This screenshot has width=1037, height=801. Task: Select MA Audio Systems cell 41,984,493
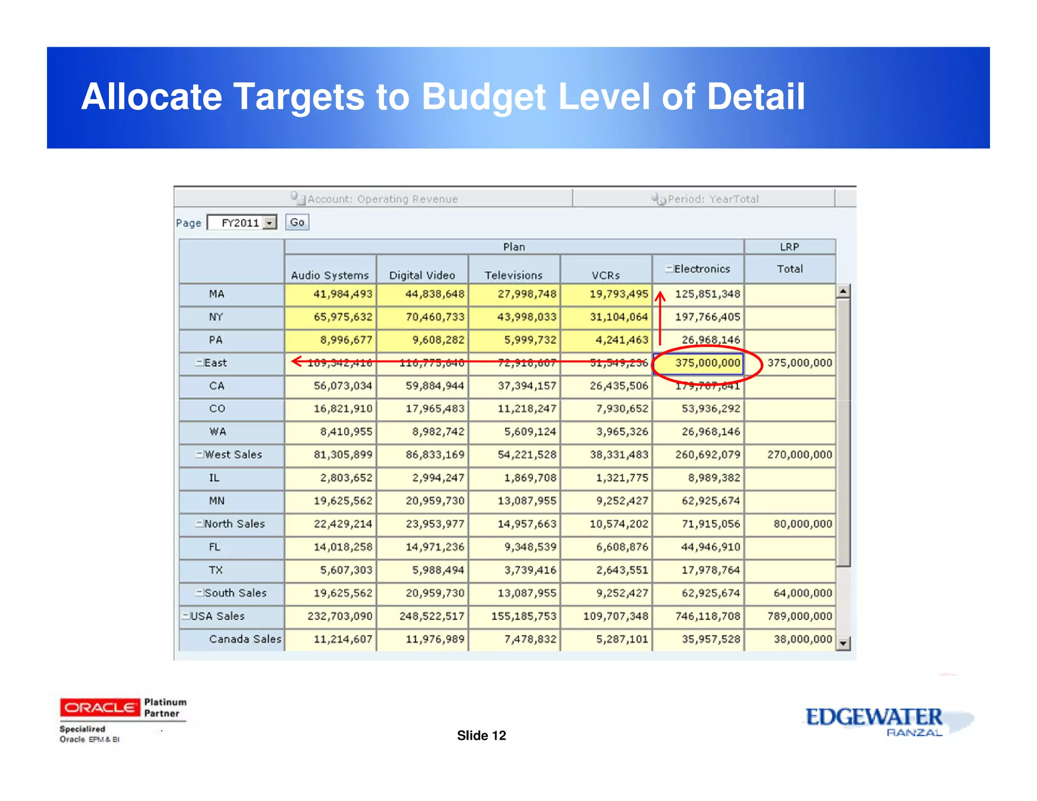pyautogui.click(x=331, y=294)
